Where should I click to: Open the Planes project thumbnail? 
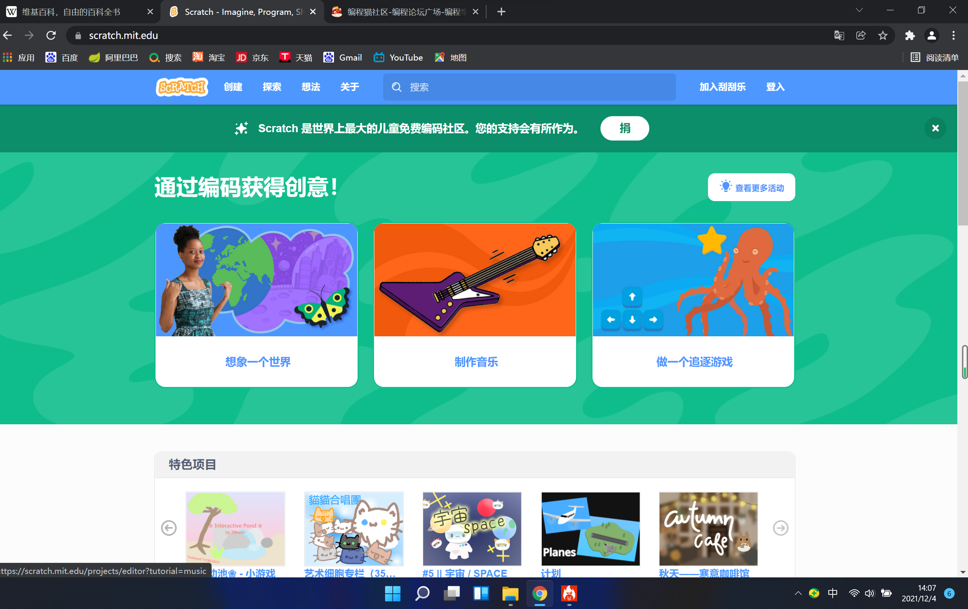pyautogui.click(x=591, y=529)
